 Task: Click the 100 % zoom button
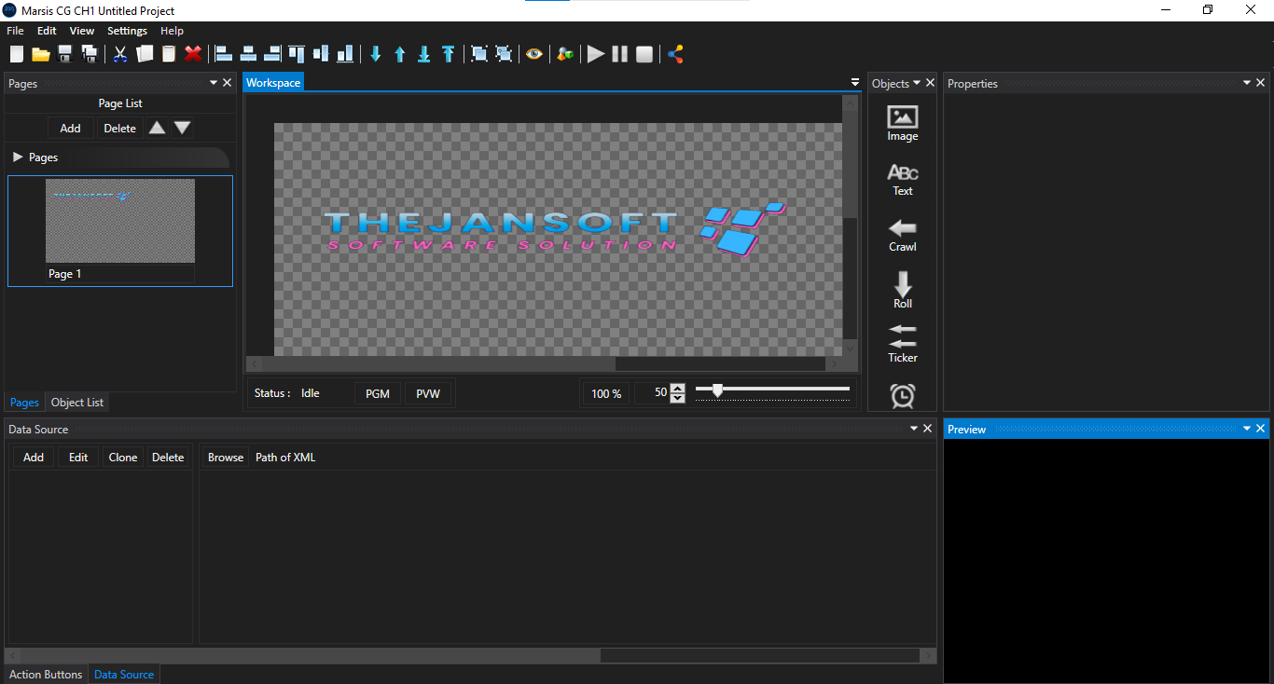click(x=606, y=393)
